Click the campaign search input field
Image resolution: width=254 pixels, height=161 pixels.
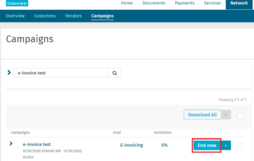pos(61,73)
